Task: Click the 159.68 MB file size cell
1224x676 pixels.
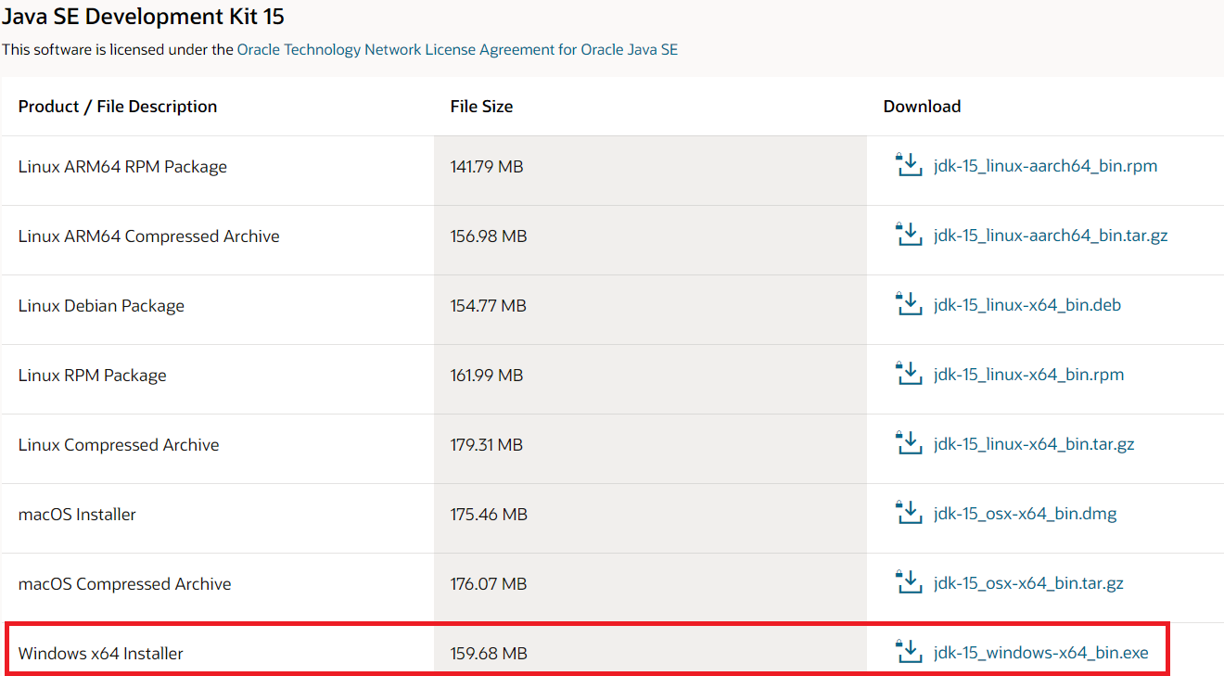Action: pos(650,649)
